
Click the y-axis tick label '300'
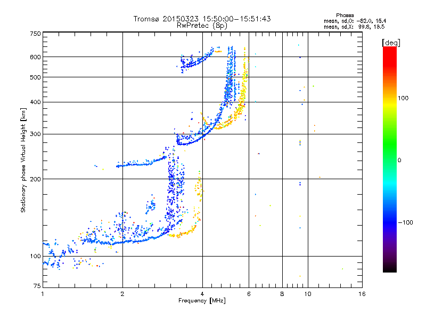click(x=35, y=134)
